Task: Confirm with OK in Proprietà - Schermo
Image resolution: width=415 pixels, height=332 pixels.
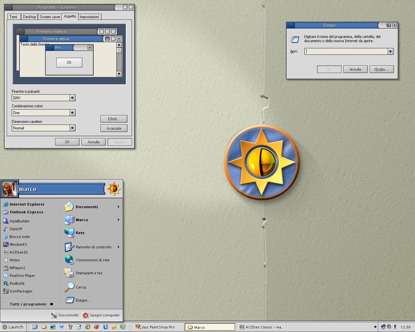Action: (67, 142)
